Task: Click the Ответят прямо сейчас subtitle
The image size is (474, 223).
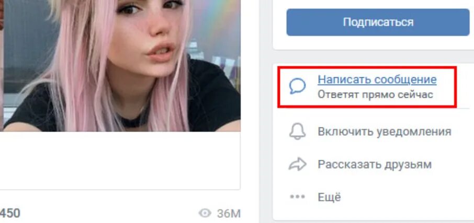Action: click(x=375, y=95)
